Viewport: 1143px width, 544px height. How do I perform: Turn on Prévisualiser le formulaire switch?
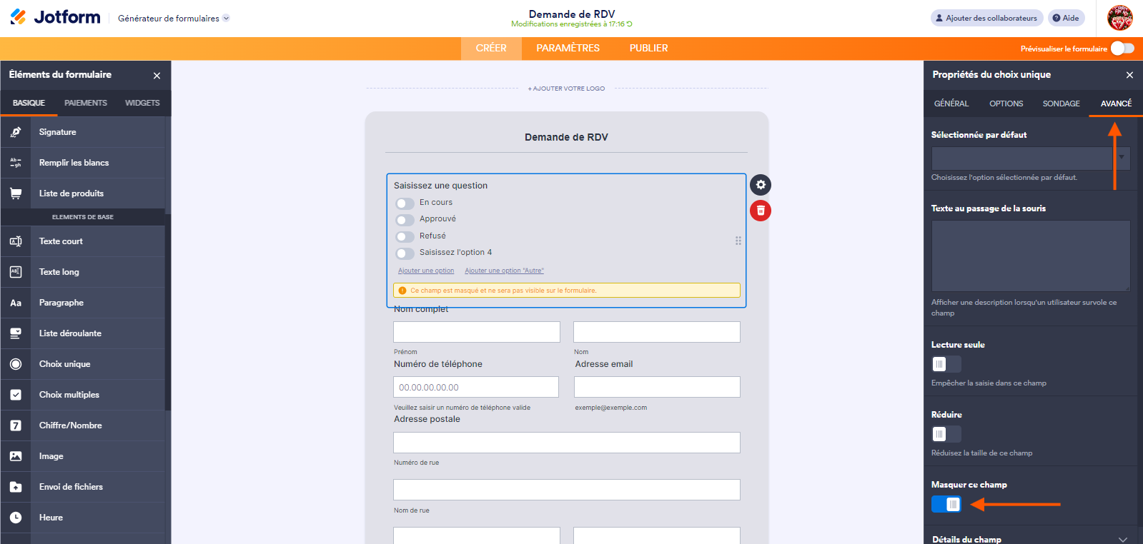pyautogui.click(x=1122, y=49)
